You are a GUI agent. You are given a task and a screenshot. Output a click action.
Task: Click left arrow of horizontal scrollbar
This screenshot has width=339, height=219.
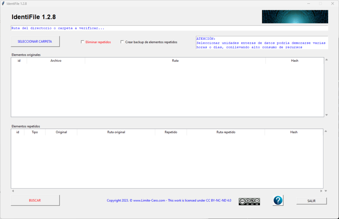pyautogui.click(x=13, y=191)
